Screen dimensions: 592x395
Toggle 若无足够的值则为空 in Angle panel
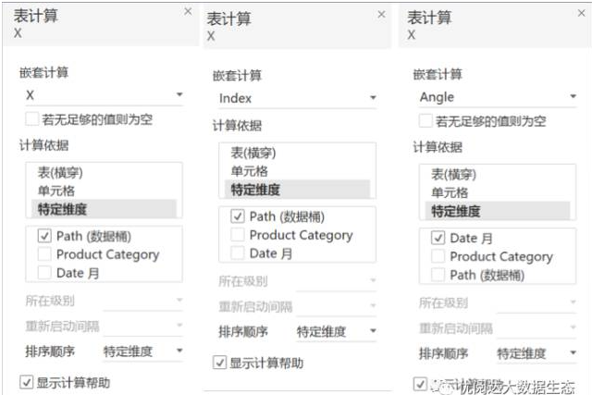tap(425, 121)
